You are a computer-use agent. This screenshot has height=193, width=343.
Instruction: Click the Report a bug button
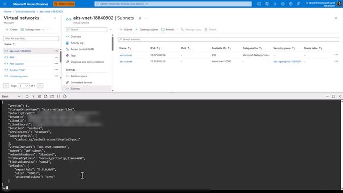pyautogui.click(x=64, y=4)
